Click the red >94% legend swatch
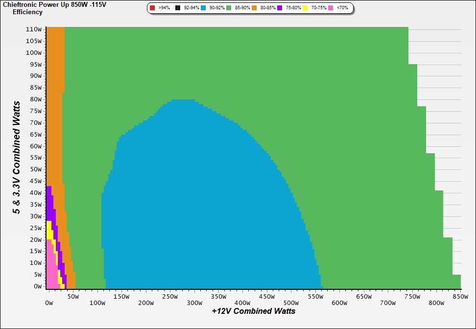 click(x=152, y=8)
